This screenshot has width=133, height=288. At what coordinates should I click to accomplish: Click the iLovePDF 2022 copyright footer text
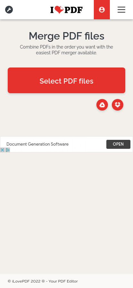(26, 281)
